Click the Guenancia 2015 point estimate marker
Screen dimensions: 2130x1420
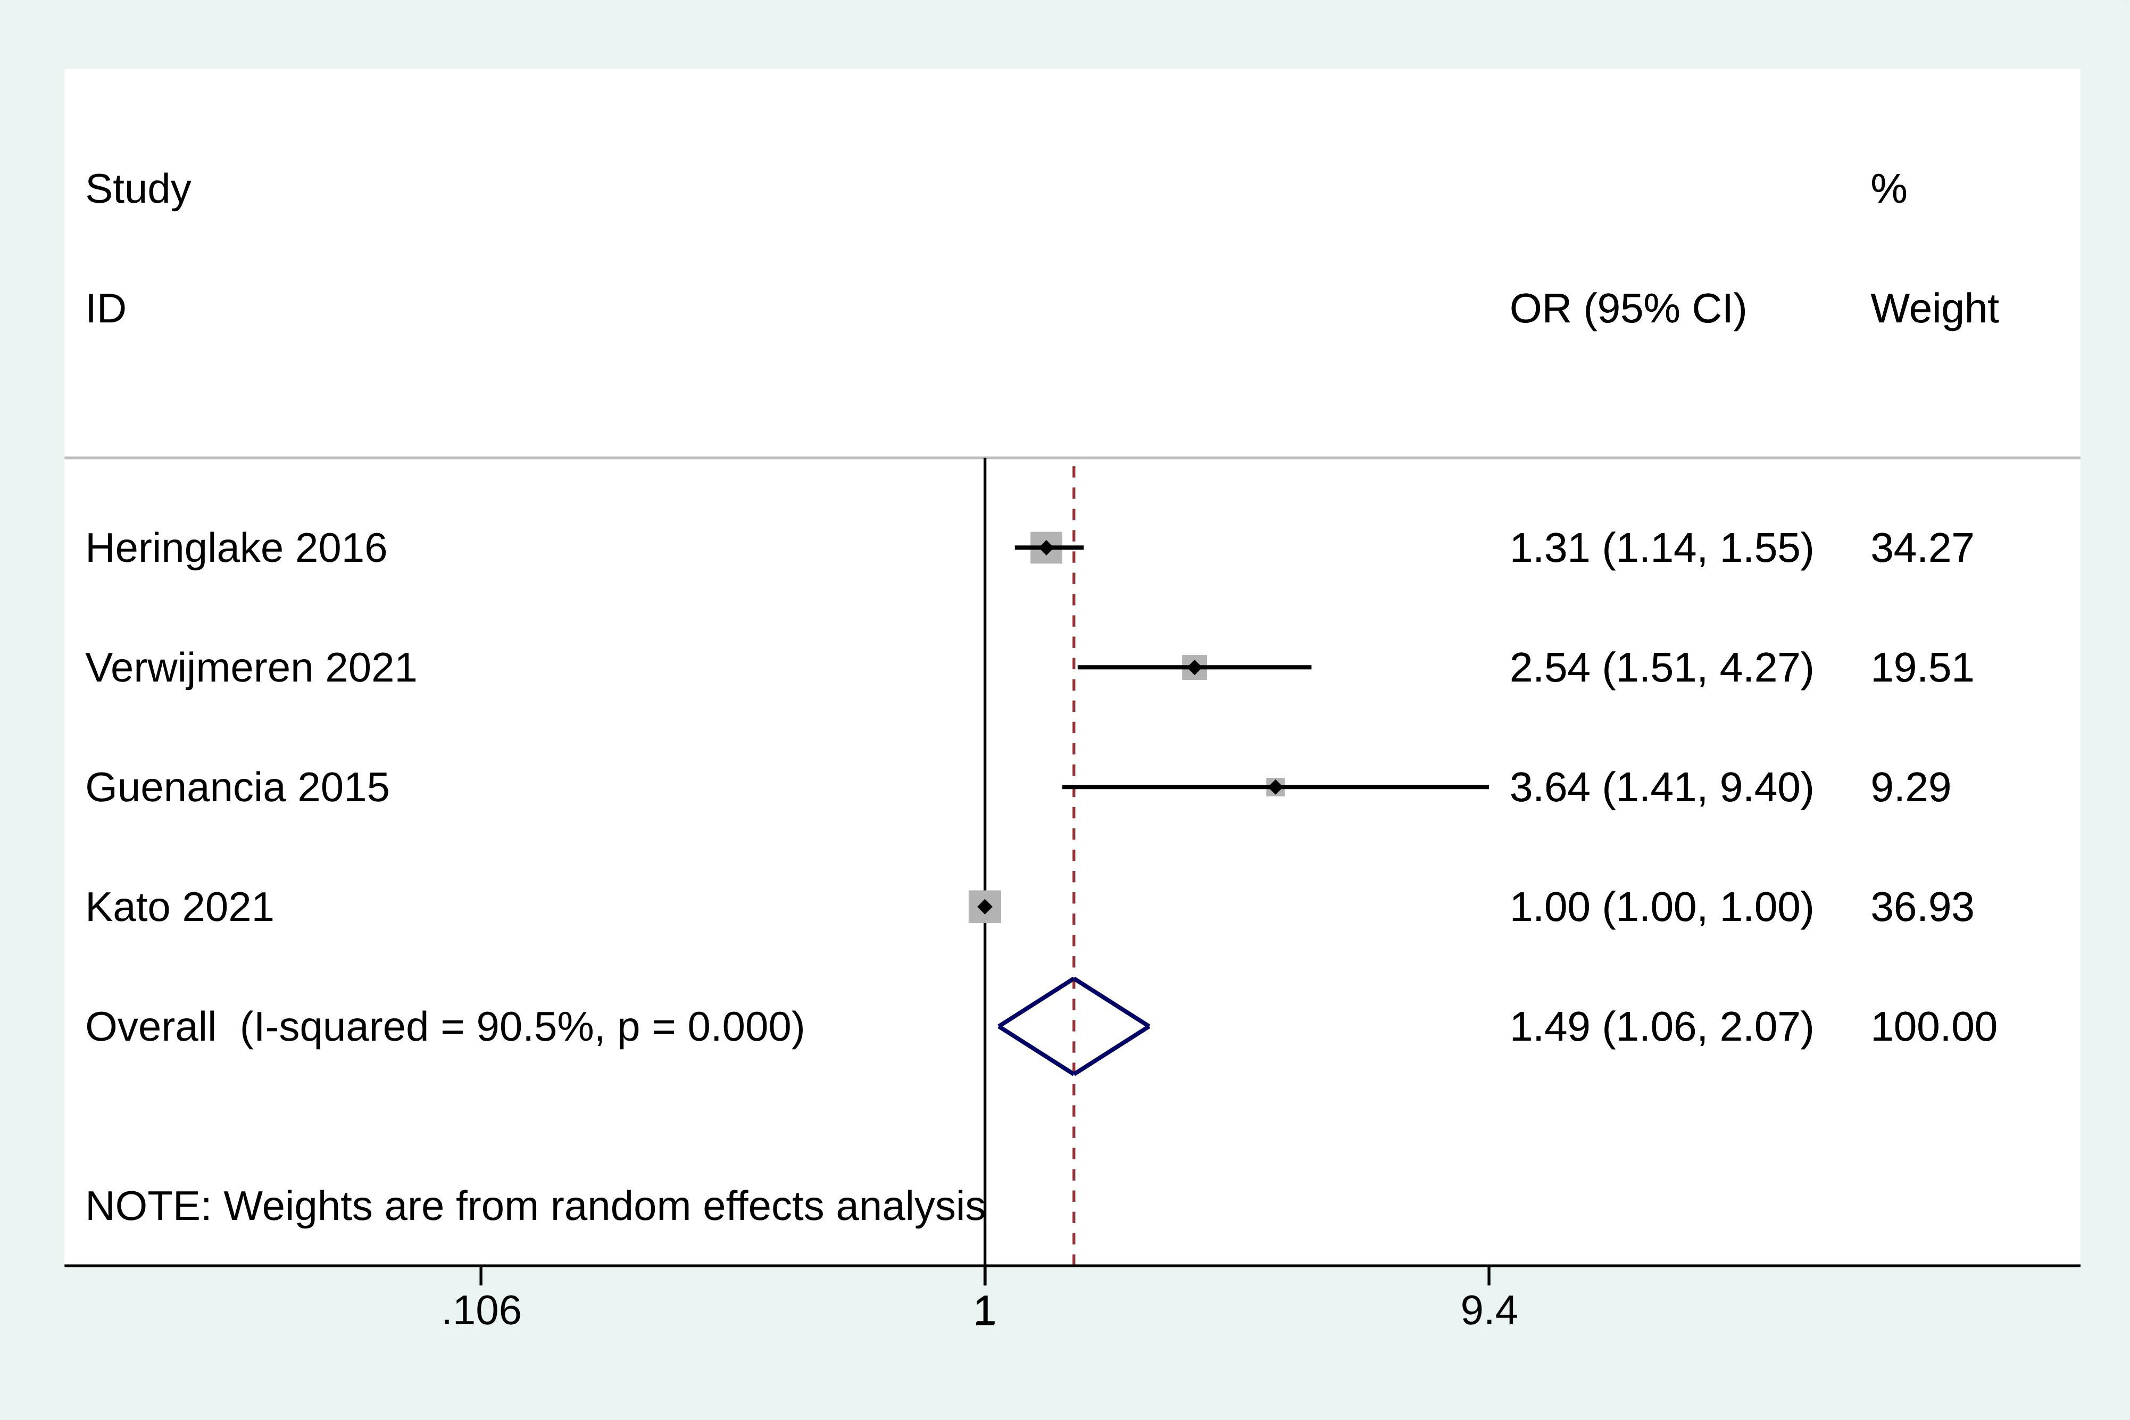(1275, 787)
